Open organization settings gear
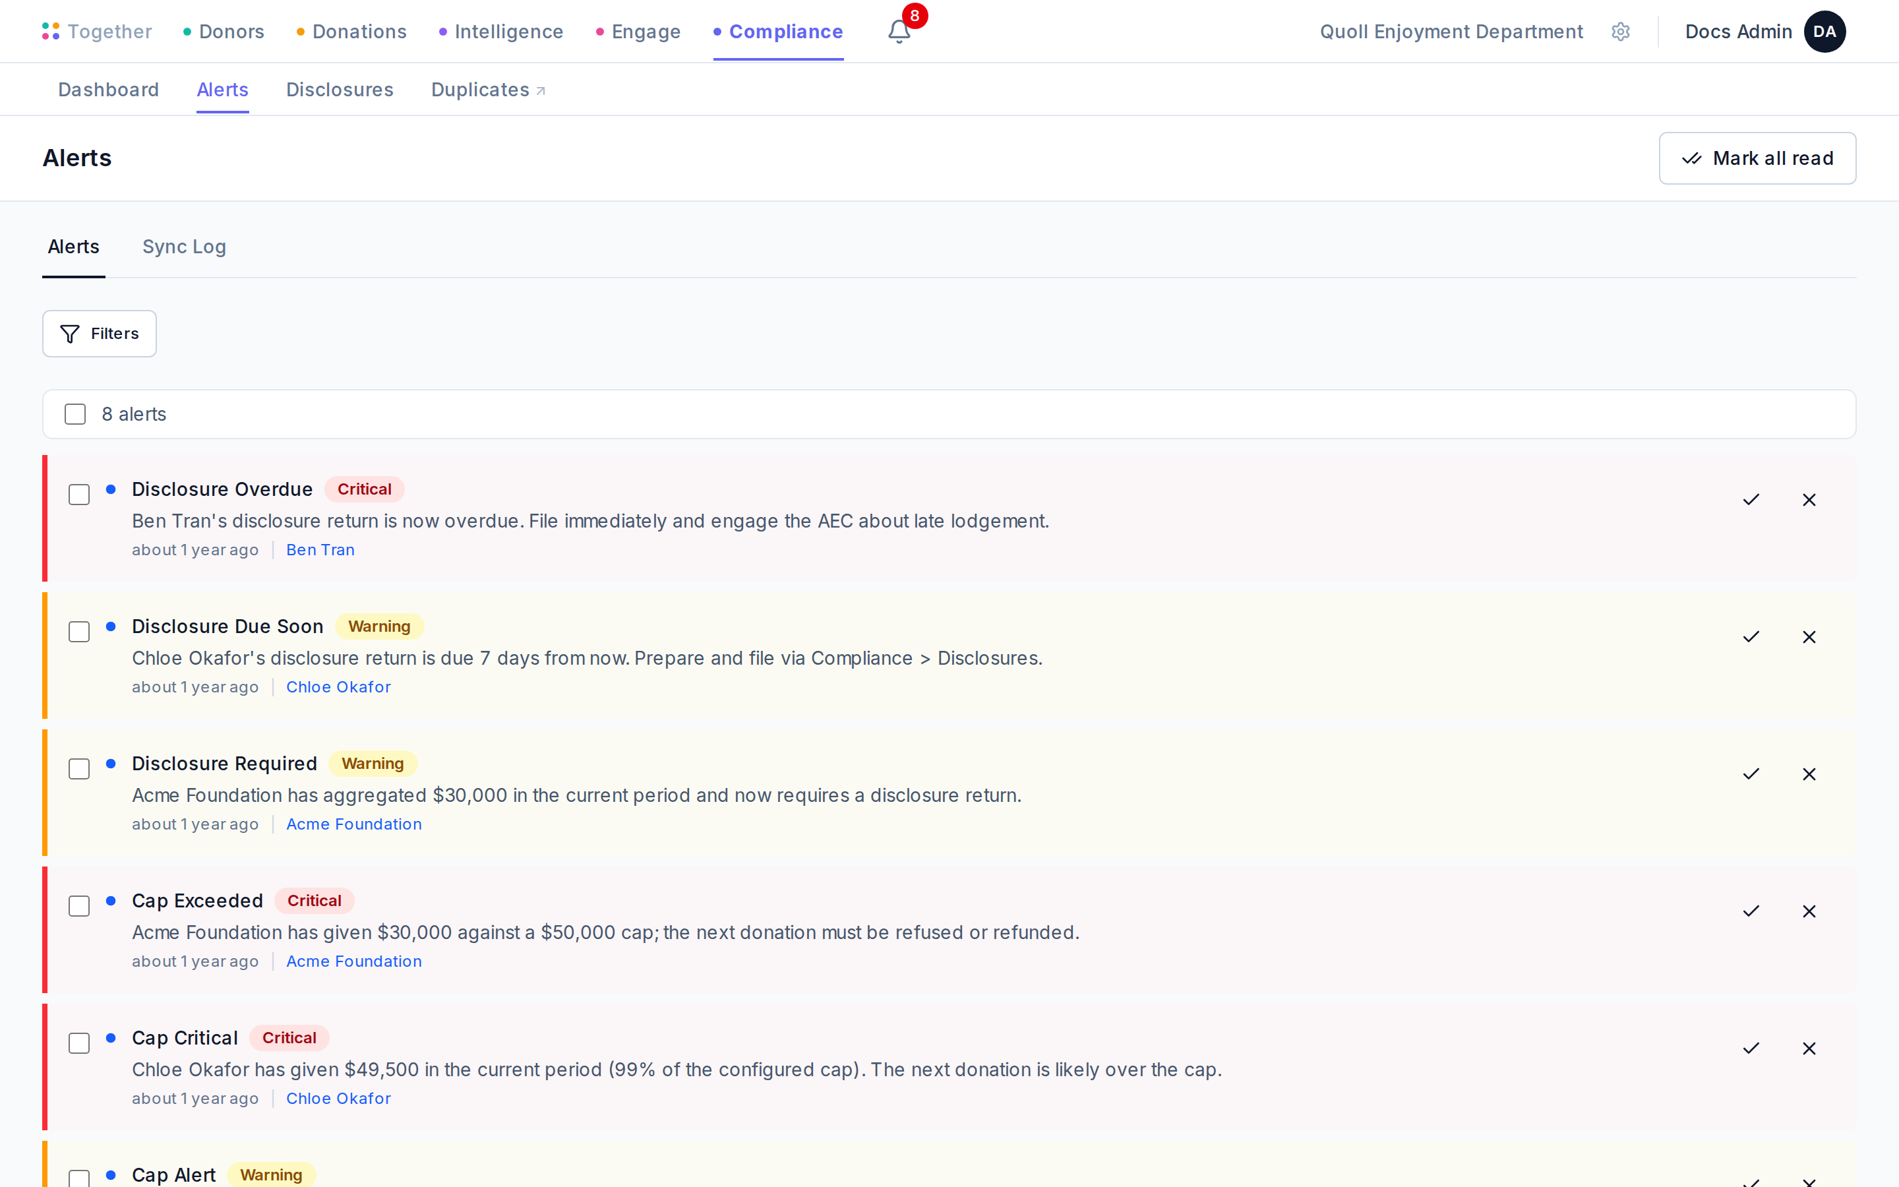 [1621, 32]
